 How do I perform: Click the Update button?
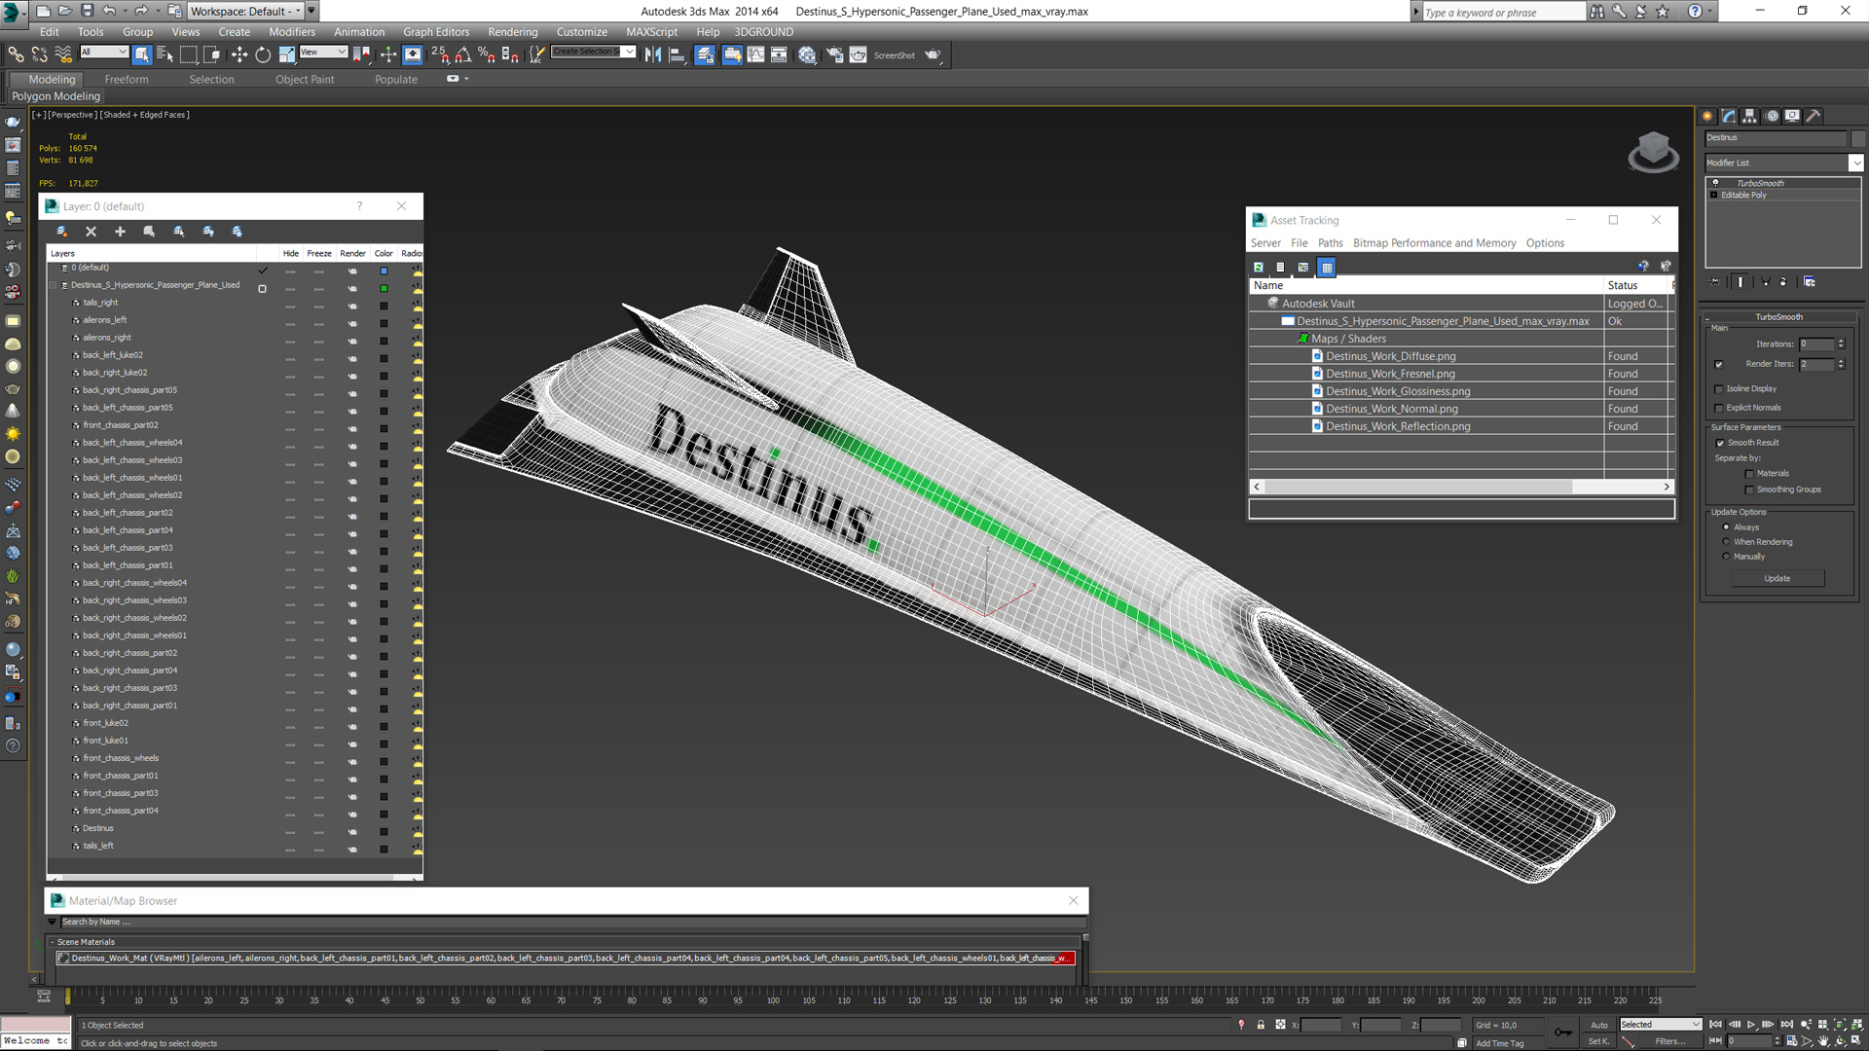point(1777,579)
